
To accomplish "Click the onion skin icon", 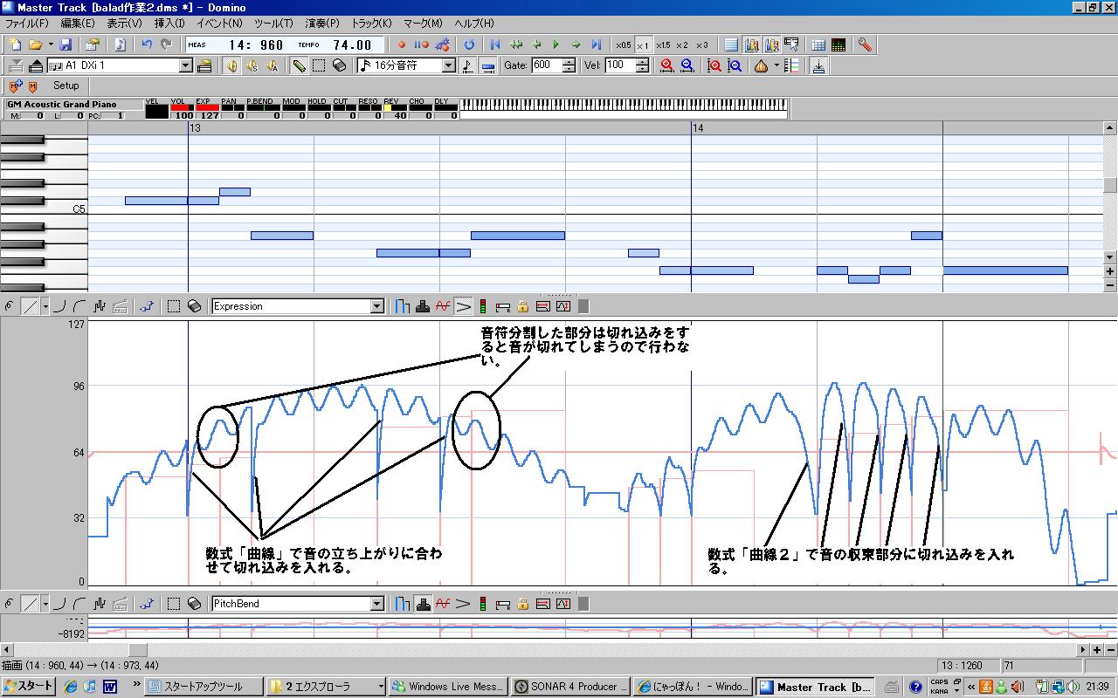I will click(x=761, y=65).
